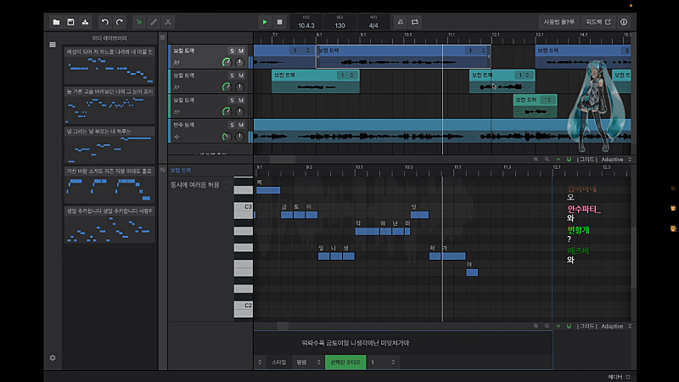Click the feedback button at top right

[598, 21]
